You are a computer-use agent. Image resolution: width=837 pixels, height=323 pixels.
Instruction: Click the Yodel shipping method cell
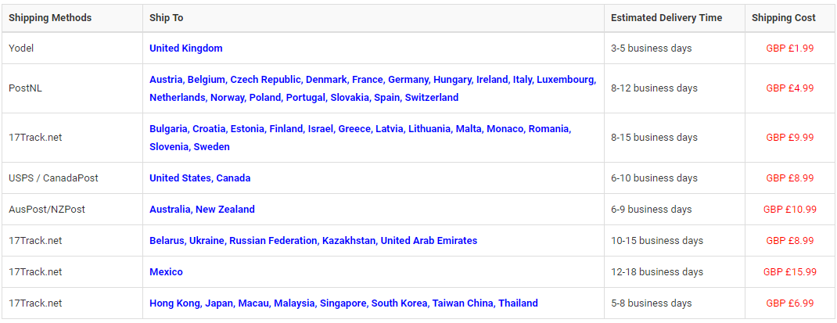21,48
